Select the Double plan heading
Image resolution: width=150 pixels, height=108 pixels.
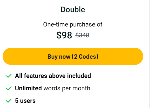click(73, 10)
